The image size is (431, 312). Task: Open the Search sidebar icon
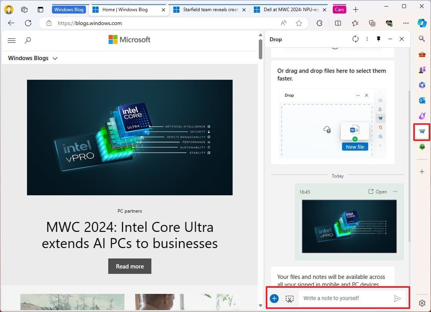pos(421,39)
